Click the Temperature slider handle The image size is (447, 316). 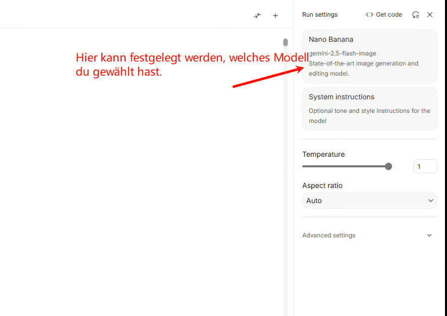click(x=388, y=166)
